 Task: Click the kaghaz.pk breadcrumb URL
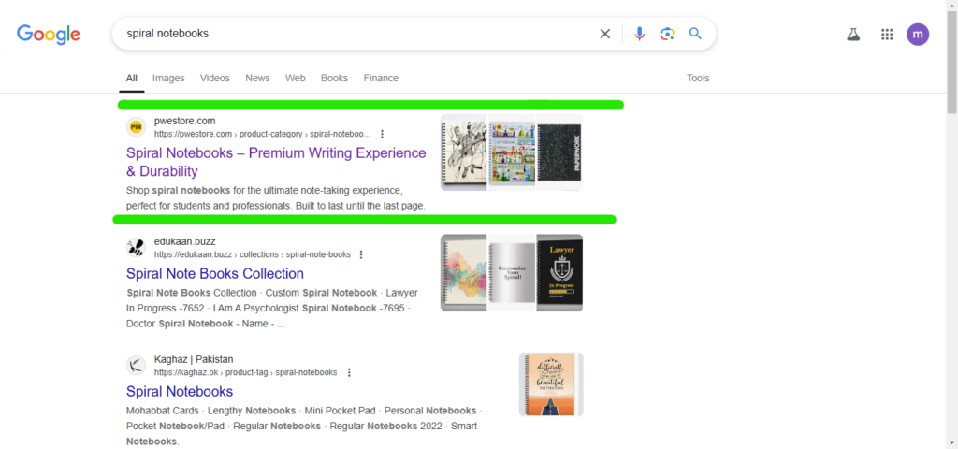[246, 372]
